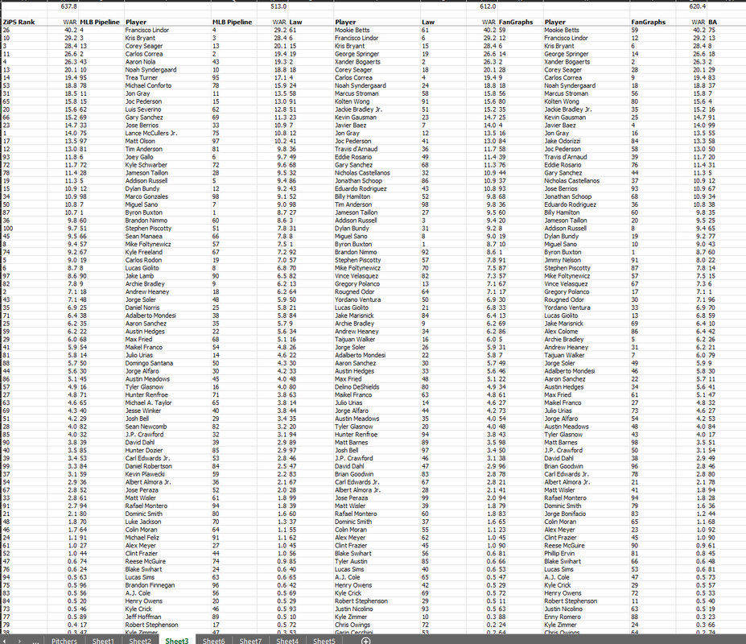
Task: Select the Enny Romero cell
Action: coord(587,617)
